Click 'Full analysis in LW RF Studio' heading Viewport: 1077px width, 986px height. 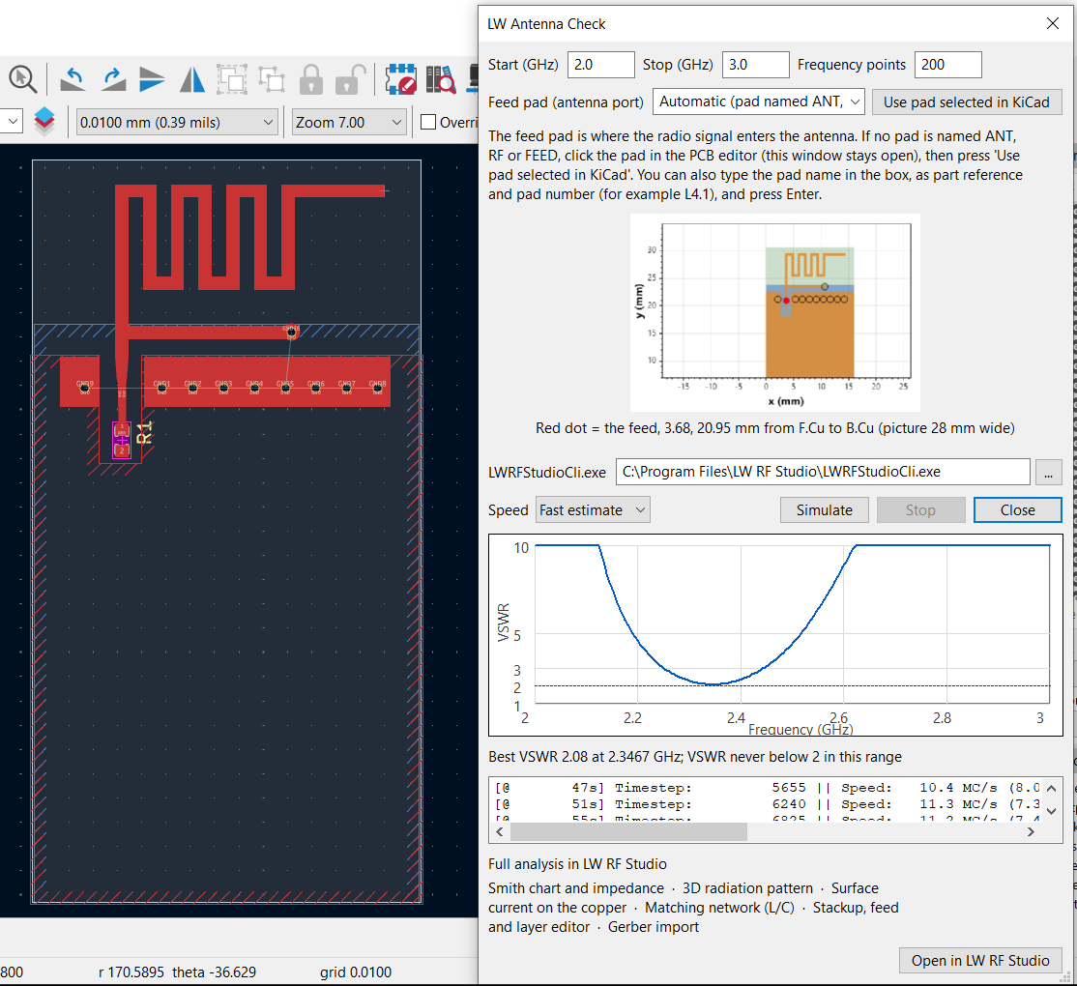coord(577,864)
